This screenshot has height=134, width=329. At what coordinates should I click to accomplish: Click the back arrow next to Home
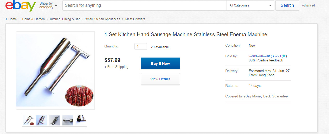click(6, 19)
